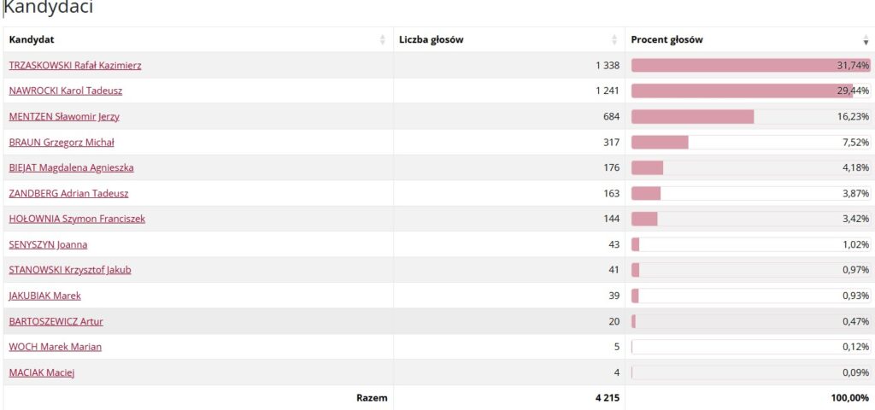Open NAWROCKI Karol Tadeusz candidate page
This screenshot has height=410, width=875.
tap(66, 91)
